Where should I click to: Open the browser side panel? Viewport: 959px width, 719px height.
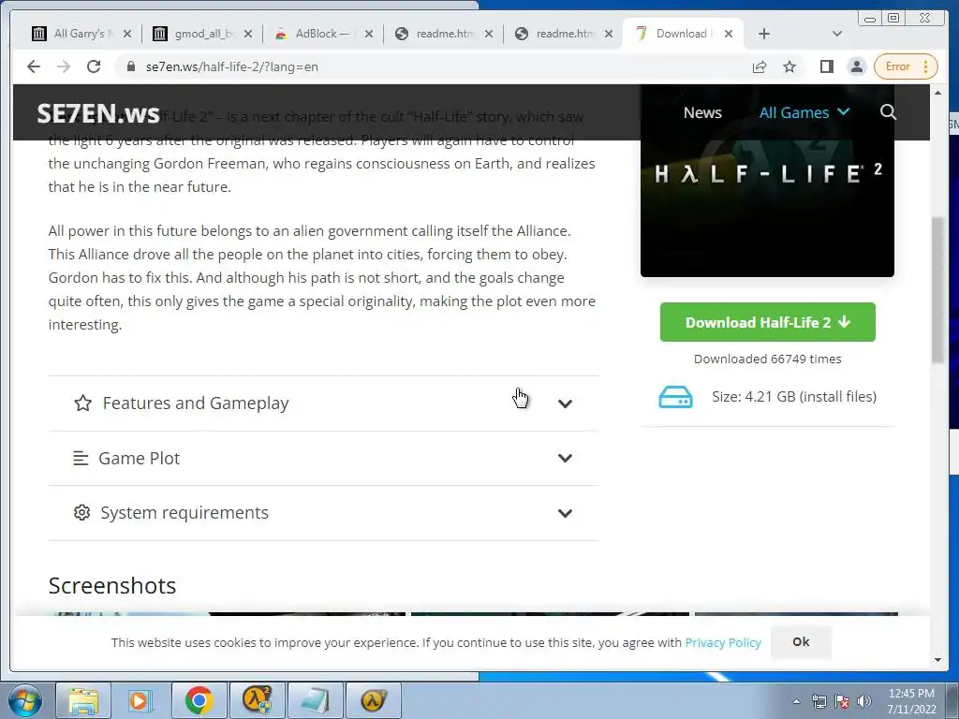click(x=826, y=66)
